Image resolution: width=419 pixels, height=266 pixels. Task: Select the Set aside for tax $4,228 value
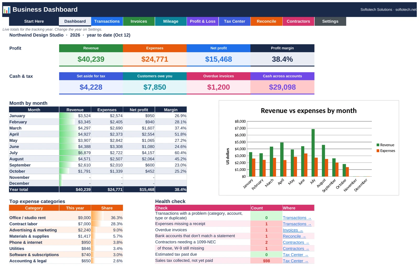pyautogui.click(x=91, y=87)
